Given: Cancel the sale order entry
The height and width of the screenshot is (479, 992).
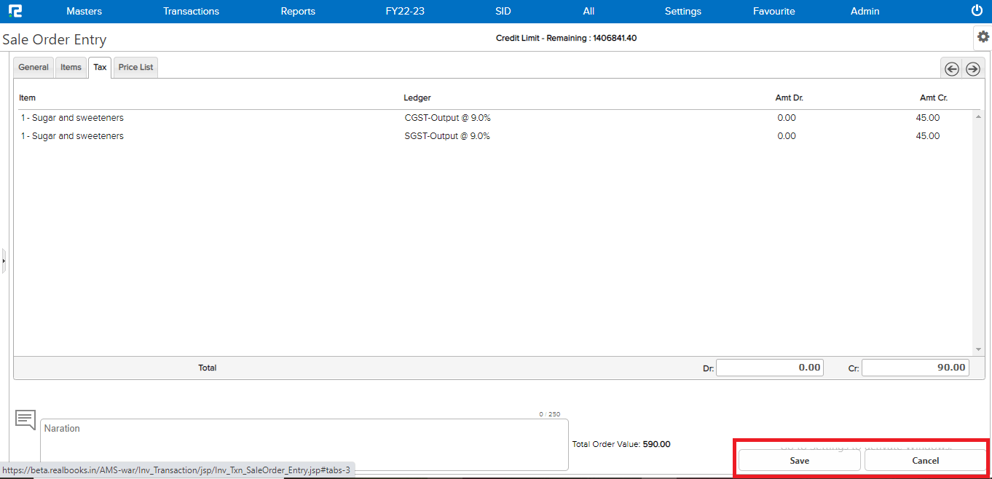Looking at the screenshot, I should click(x=925, y=460).
